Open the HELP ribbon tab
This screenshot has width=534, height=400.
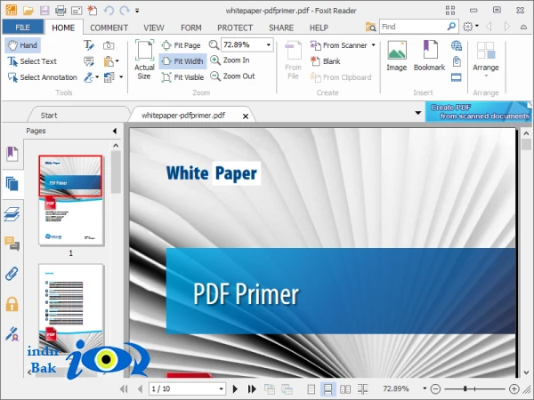[319, 28]
